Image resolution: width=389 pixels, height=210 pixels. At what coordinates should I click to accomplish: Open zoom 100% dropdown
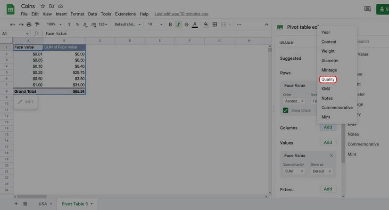coord(54,24)
